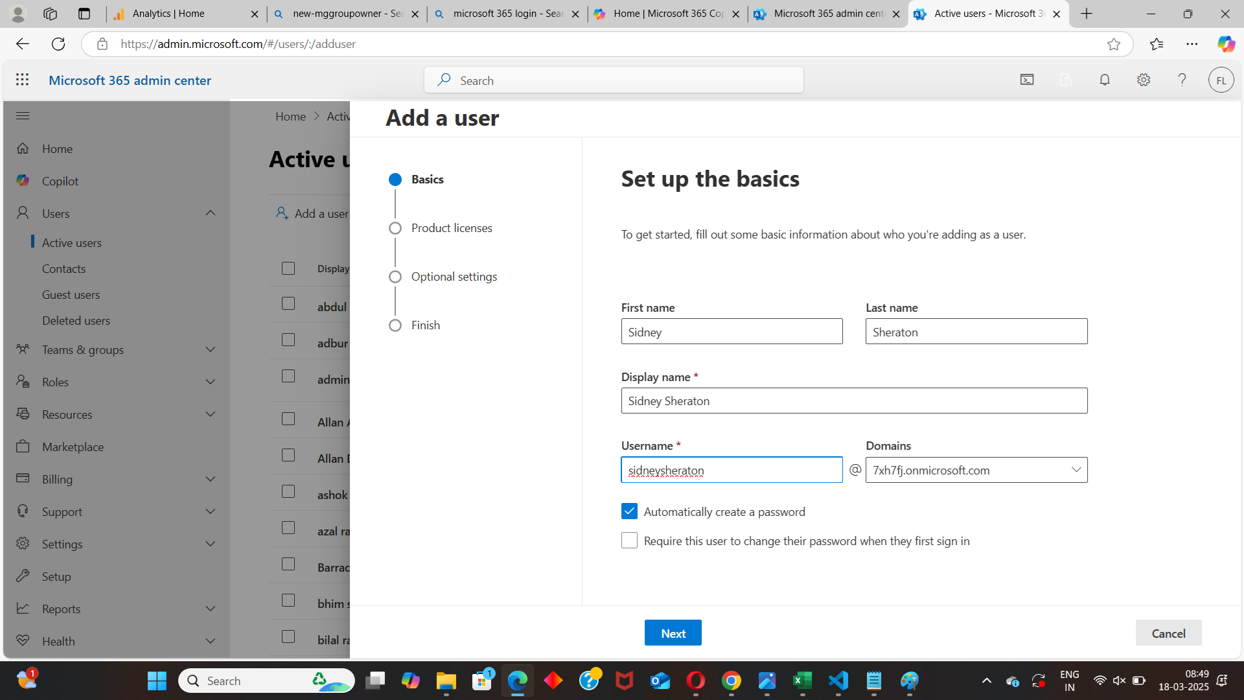Click the Username field
This screenshot has width=1244, height=700.
pos(731,470)
